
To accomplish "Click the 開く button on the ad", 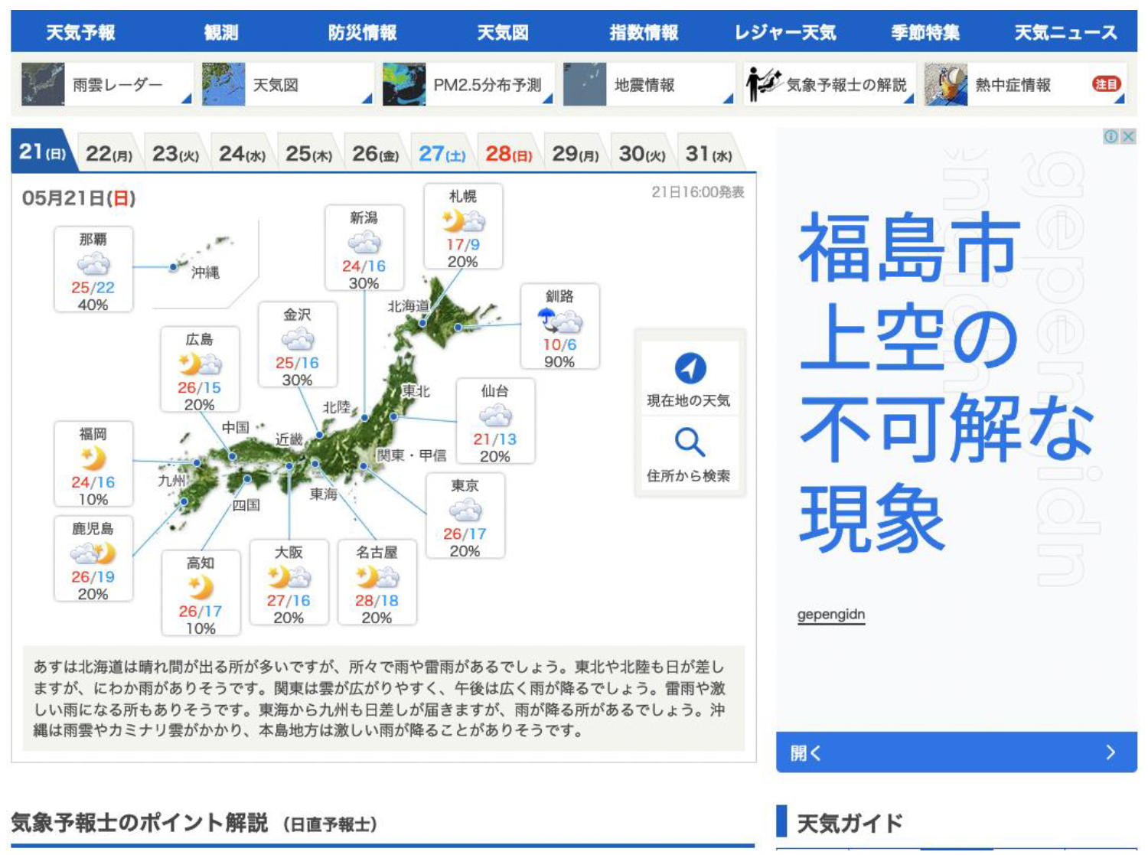I will coord(956,752).
